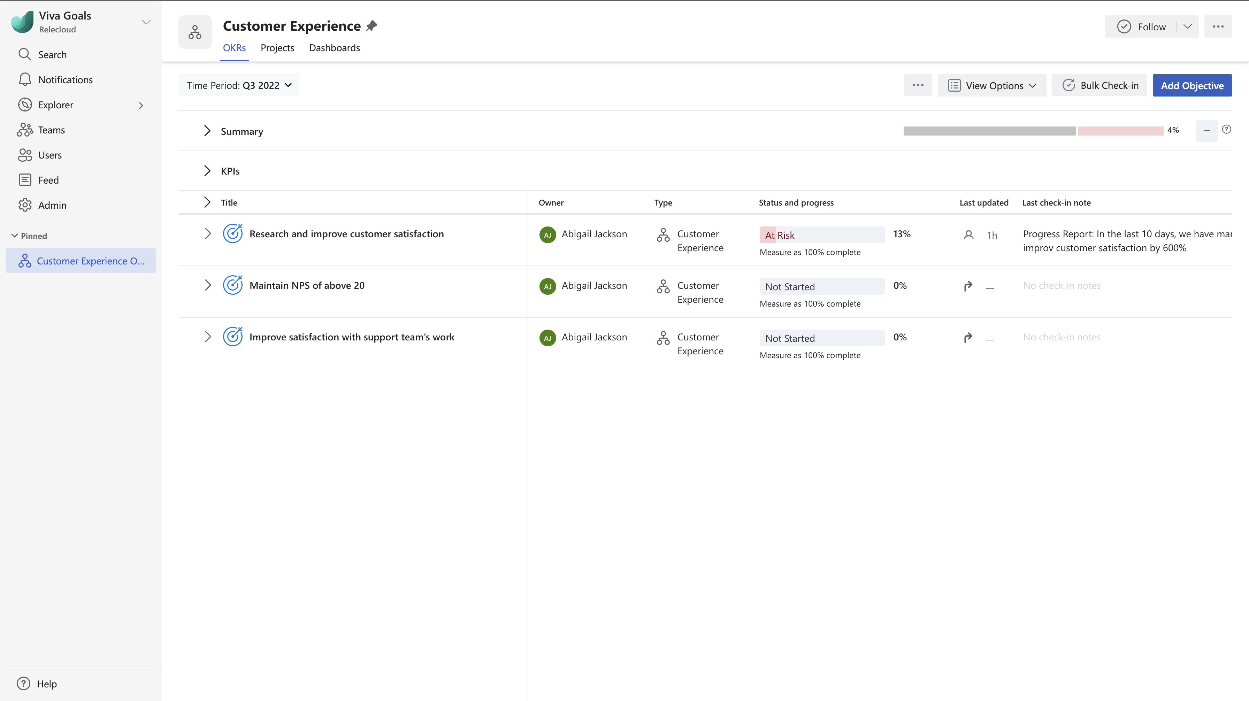The height and width of the screenshot is (701, 1249).
Task: Expand the Summary section
Action: coord(207,131)
